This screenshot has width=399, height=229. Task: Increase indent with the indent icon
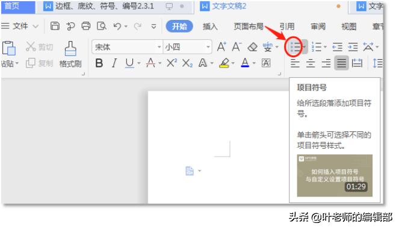[x=353, y=47]
